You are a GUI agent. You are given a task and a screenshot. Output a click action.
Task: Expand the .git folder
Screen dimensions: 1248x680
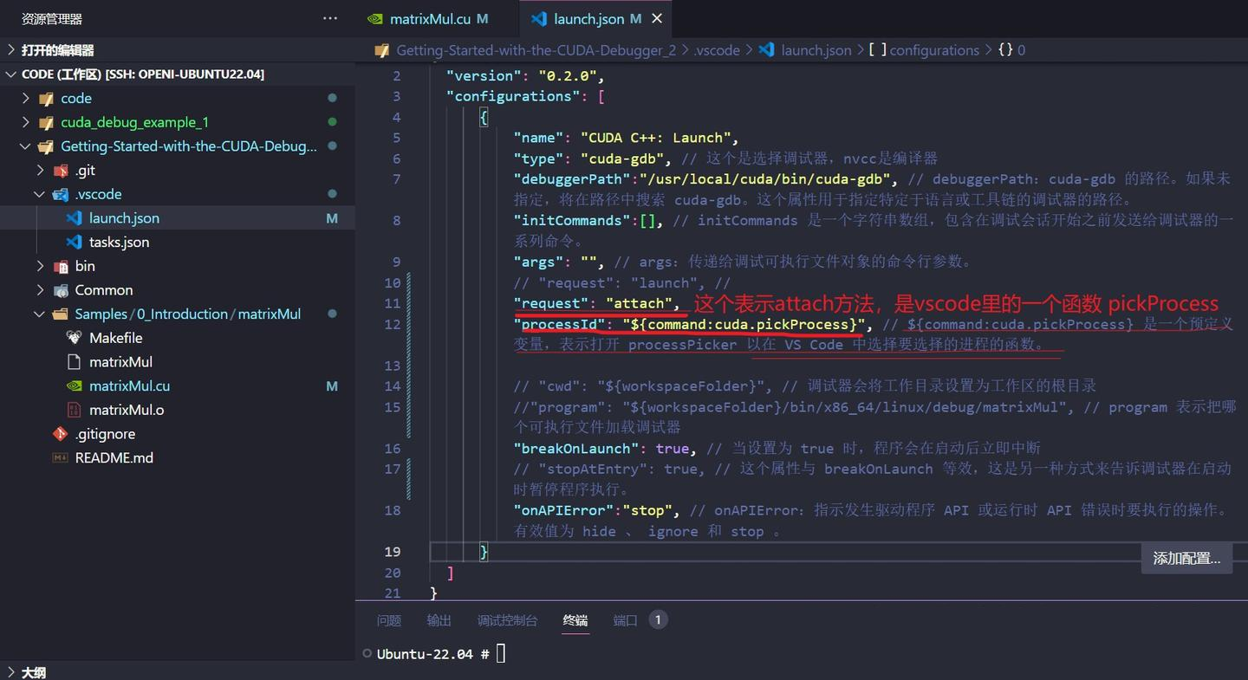pyautogui.click(x=40, y=171)
